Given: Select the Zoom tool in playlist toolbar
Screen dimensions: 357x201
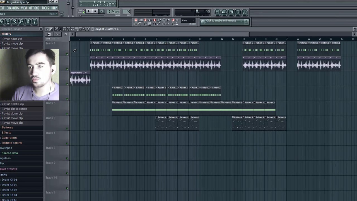Looking at the screenshot, I should [x=84, y=29].
